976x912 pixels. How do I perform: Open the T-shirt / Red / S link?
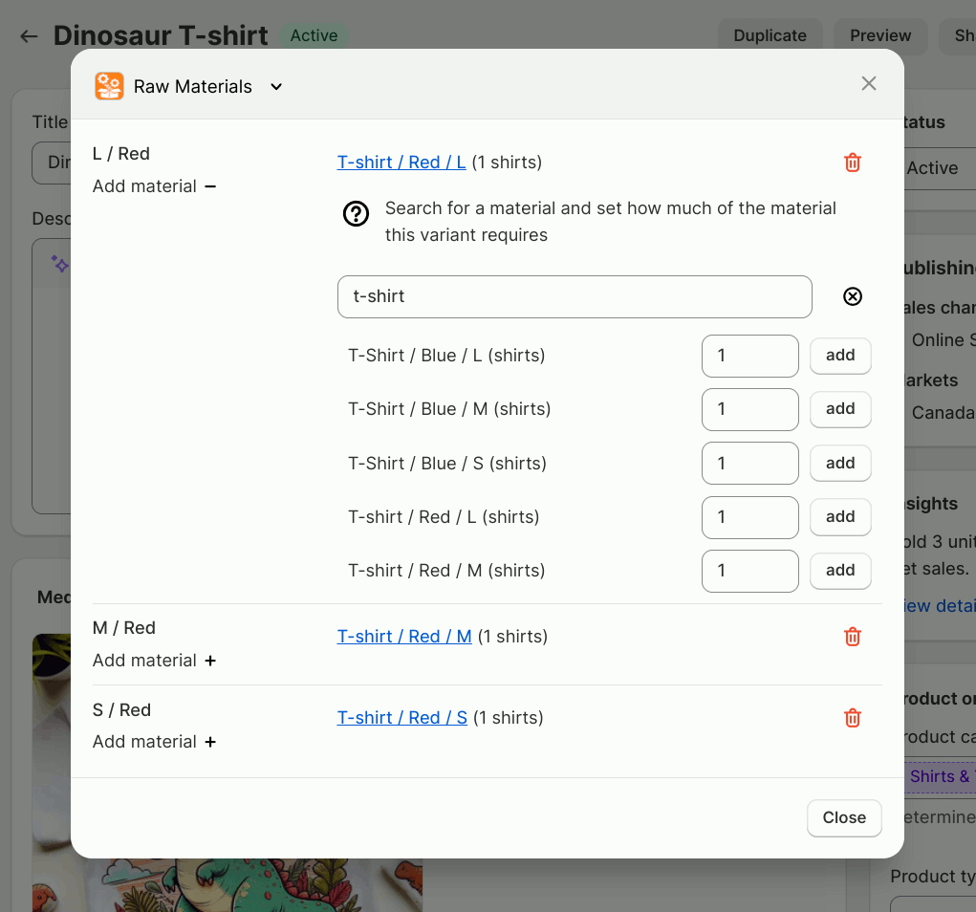(402, 718)
